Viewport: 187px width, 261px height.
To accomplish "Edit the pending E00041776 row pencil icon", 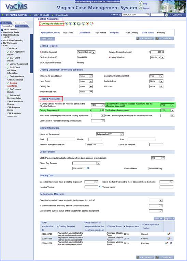I will click(x=166, y=243).
